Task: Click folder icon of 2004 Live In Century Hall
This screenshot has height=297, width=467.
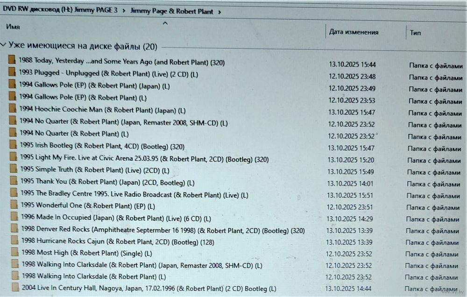Action: [15, 287]
